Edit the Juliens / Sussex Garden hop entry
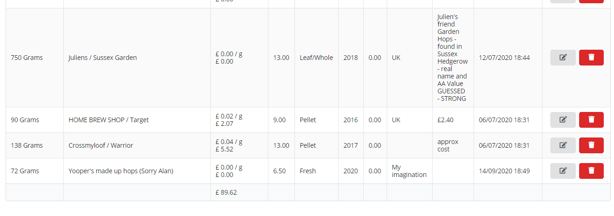This screenshot has height=216, width=614. tap(563, 58)
